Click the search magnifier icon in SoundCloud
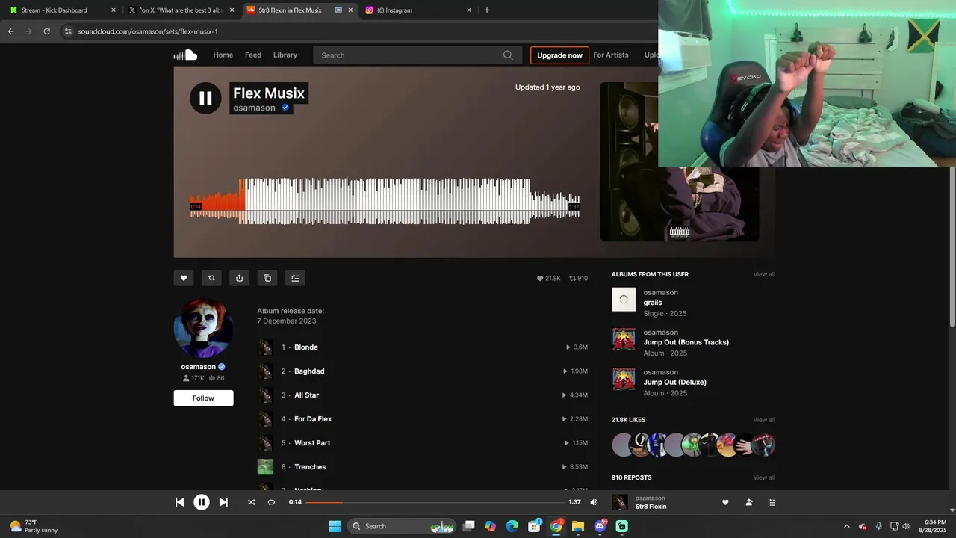The image size is (956, 538). tap(508, 55)
